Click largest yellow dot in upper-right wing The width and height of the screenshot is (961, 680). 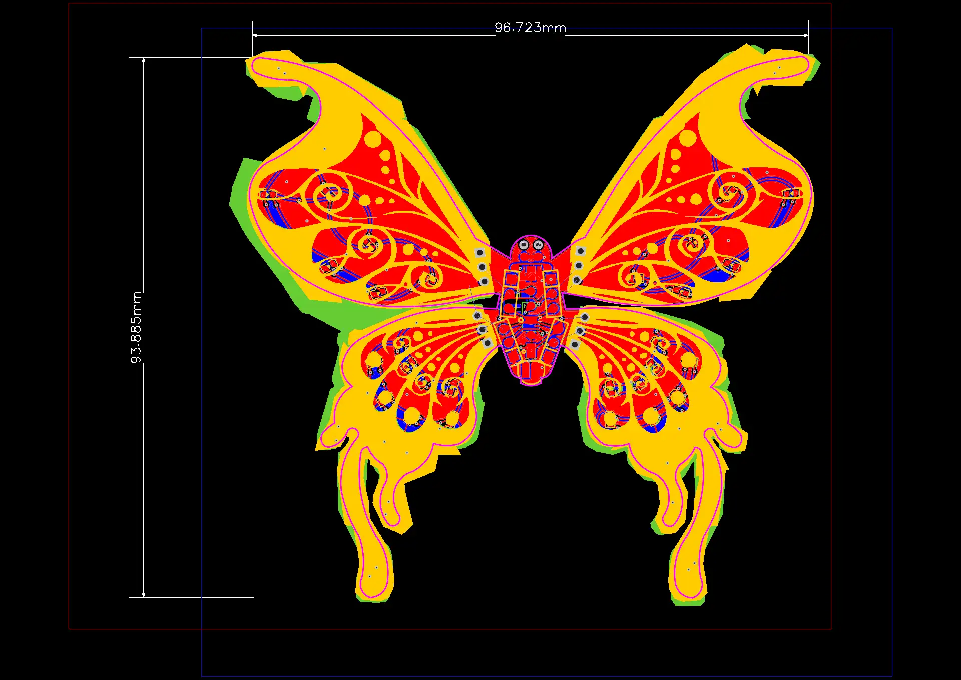coord(688,138)
